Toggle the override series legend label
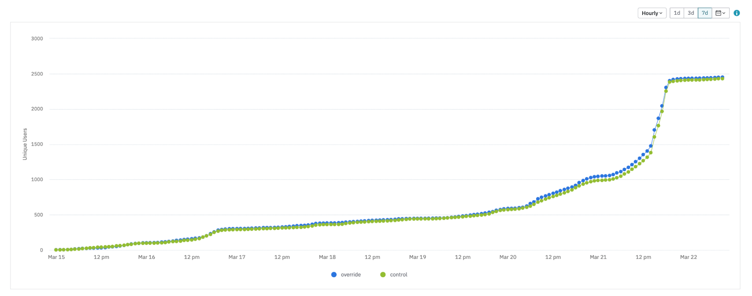Image resolution: width=752 pixels, height=296 pixels. (351, 275)
